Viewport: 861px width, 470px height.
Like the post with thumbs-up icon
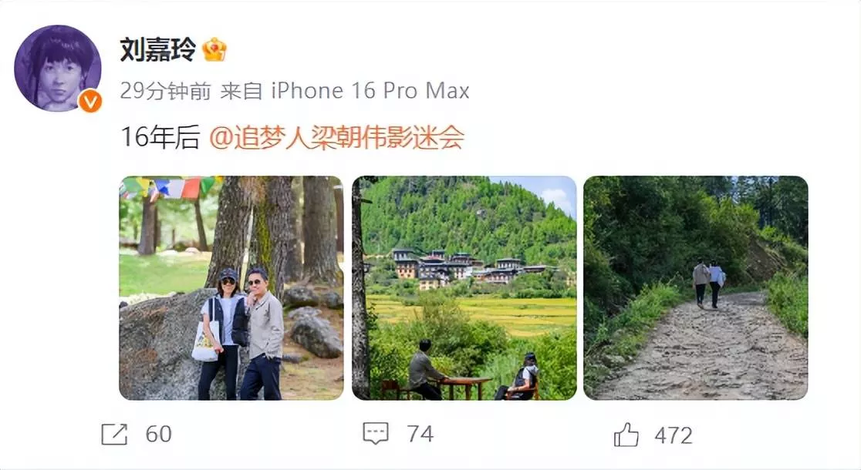(x=626, y=435)
